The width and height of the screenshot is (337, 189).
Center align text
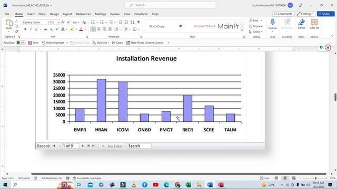pos(98,29)
